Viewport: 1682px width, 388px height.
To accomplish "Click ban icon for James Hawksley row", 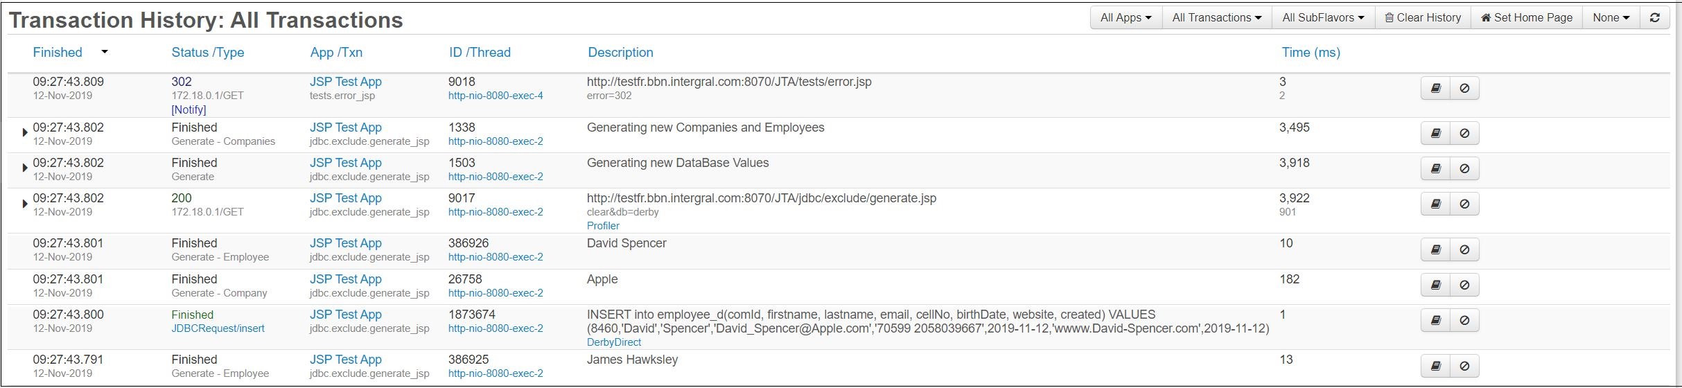I will point(1464,367).
